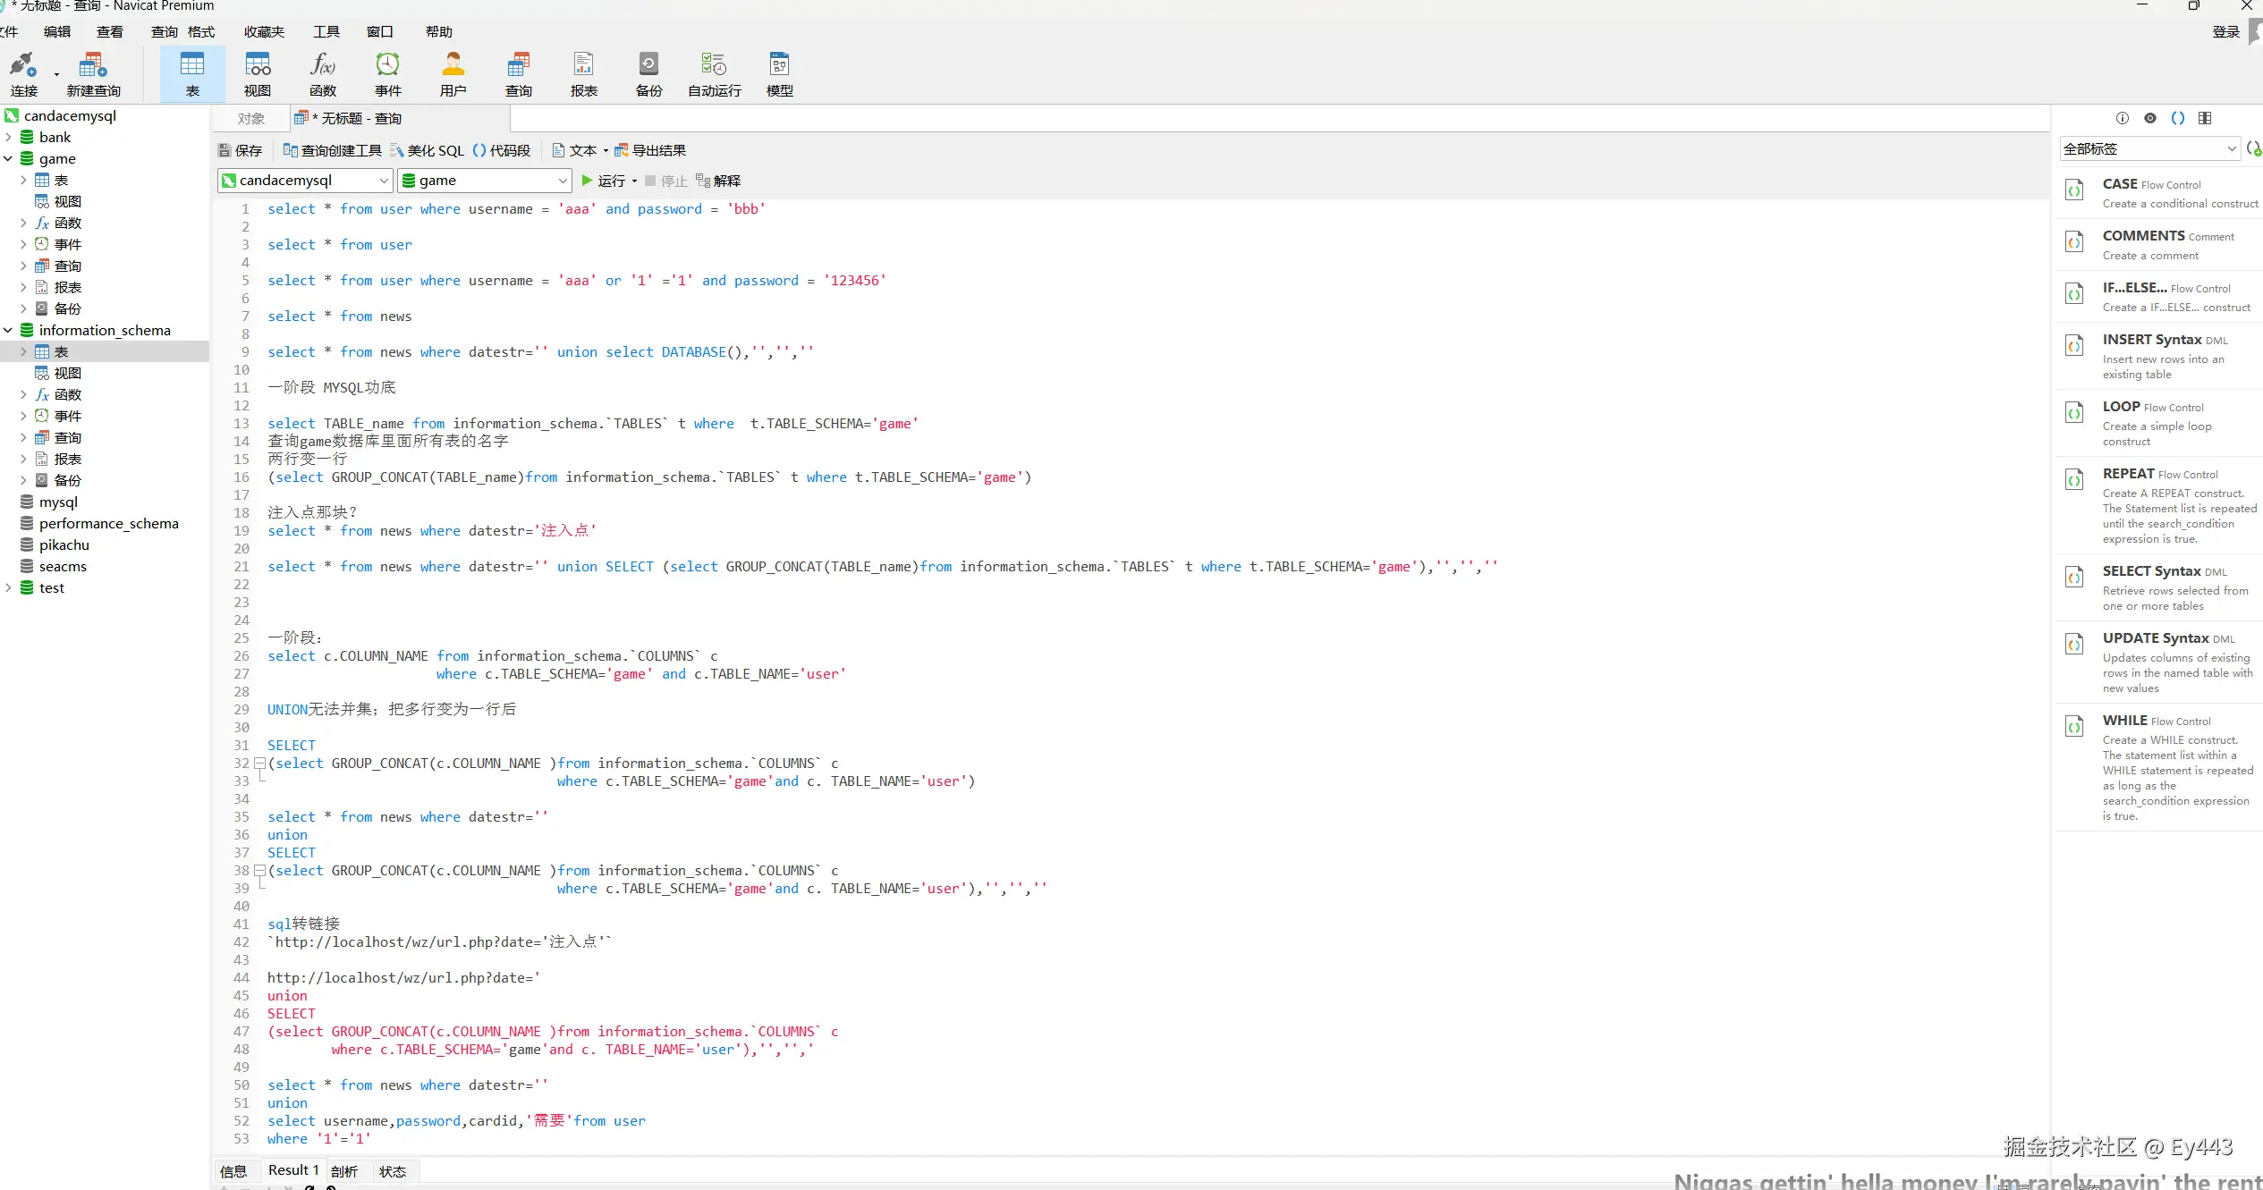Collapse the code fold marker at line 32
Viewport: 2263px width, 1190px height.
(259, 763)
